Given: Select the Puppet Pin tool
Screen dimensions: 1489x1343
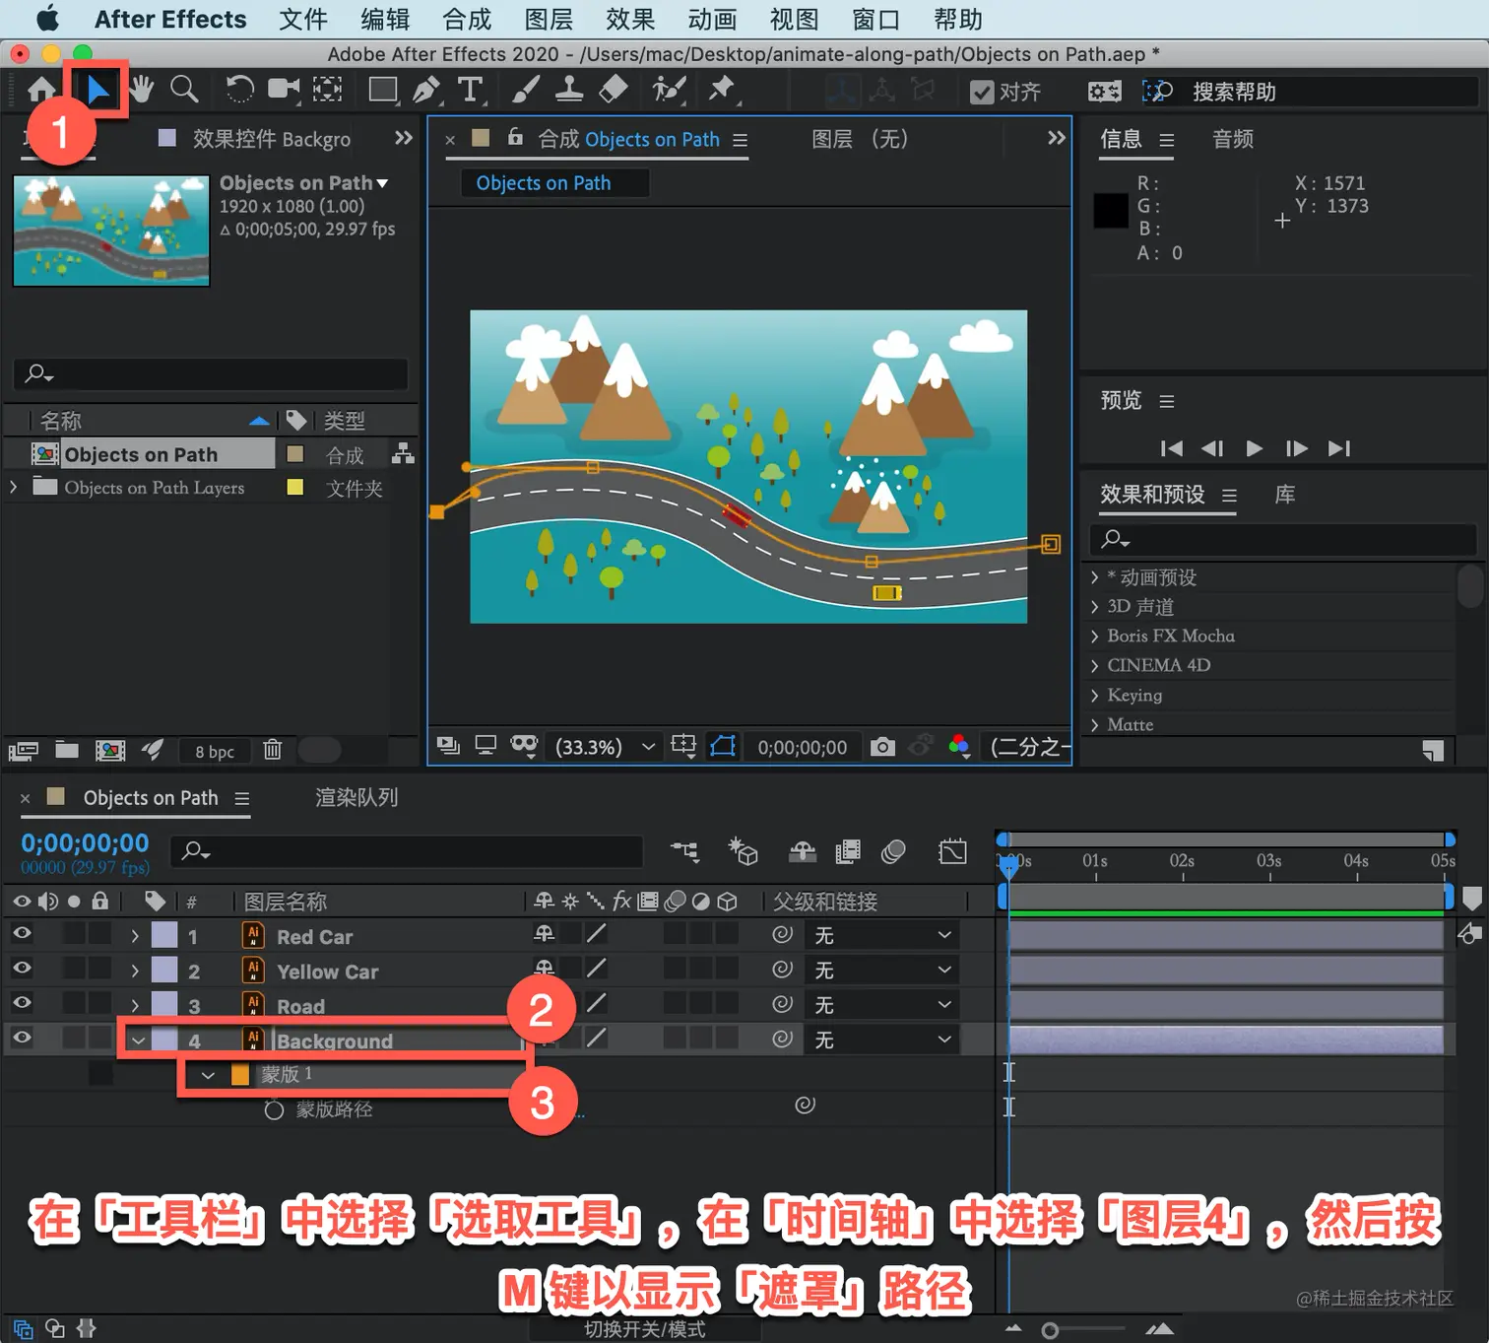Looking at the screenshot, I should coord(722,90).
